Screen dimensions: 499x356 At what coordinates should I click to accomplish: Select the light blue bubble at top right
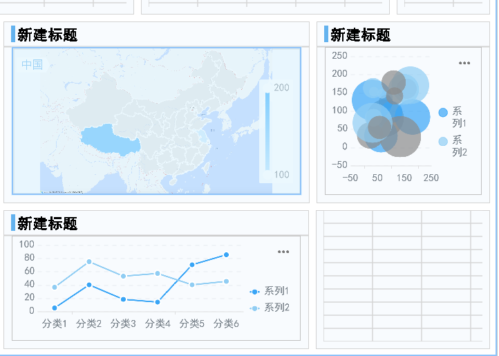click(411, 85)
